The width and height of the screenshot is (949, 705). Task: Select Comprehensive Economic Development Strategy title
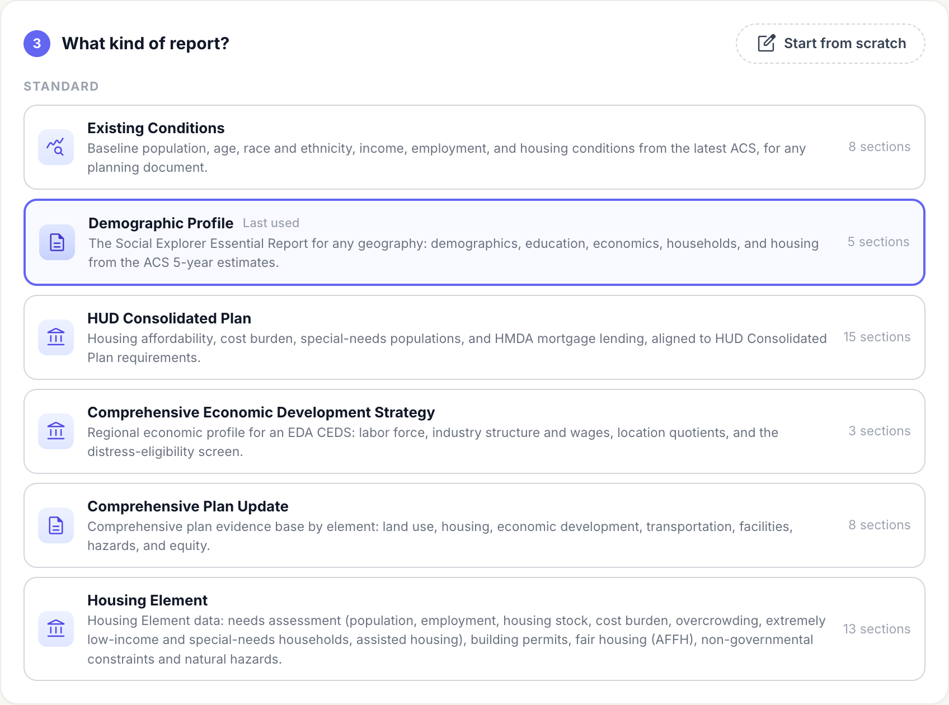point(261,412)
